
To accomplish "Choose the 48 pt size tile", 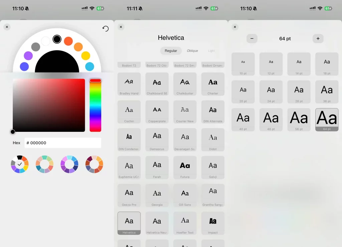I will coord(271,120).
